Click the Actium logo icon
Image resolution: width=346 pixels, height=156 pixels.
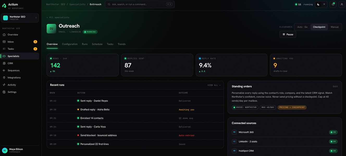[x=4, y=6]
